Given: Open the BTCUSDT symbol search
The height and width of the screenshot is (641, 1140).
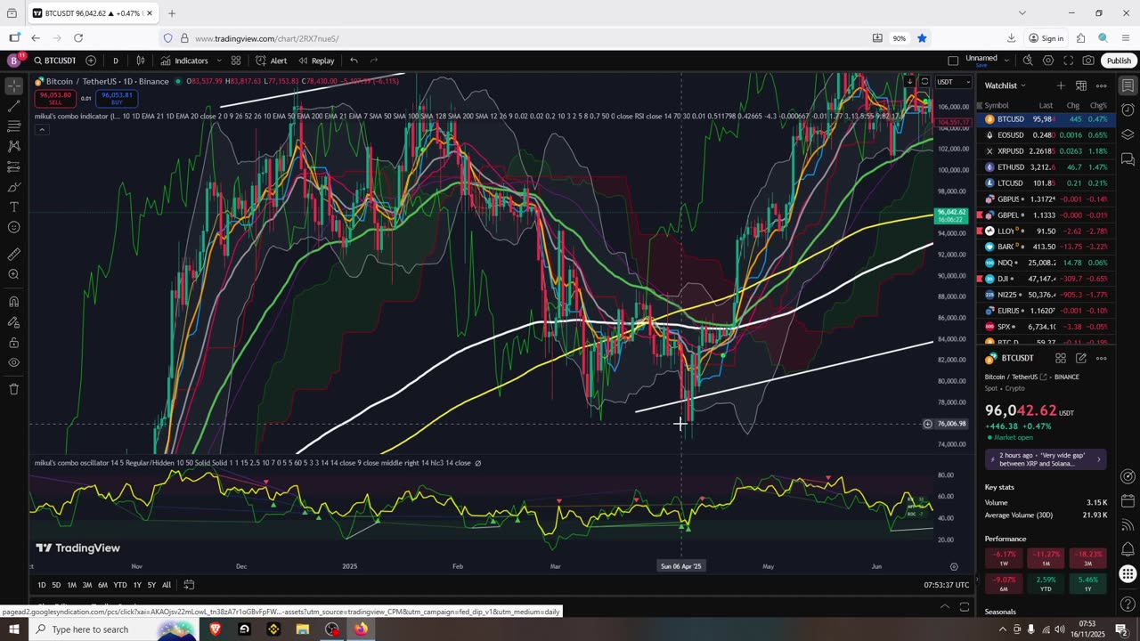Looking at the screenshot, I should coord(54,61).
